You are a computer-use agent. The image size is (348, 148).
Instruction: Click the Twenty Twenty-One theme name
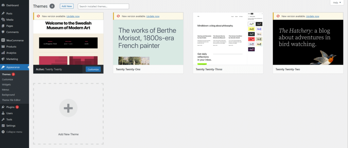(x=128, y=69)
